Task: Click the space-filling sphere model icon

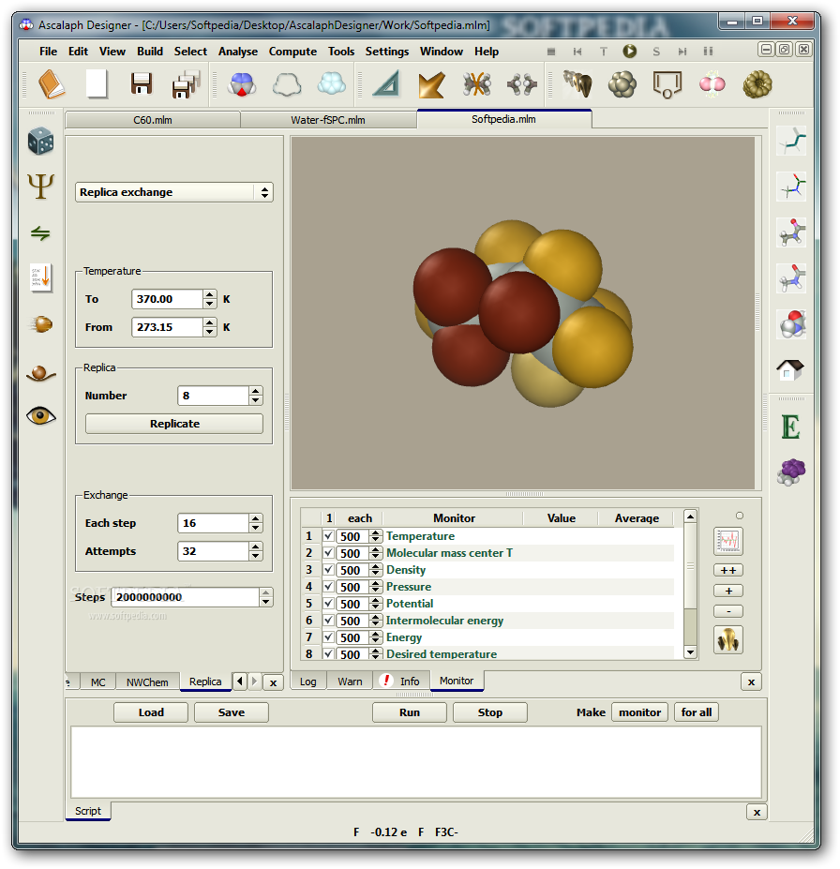Action: tap(792, 323)
